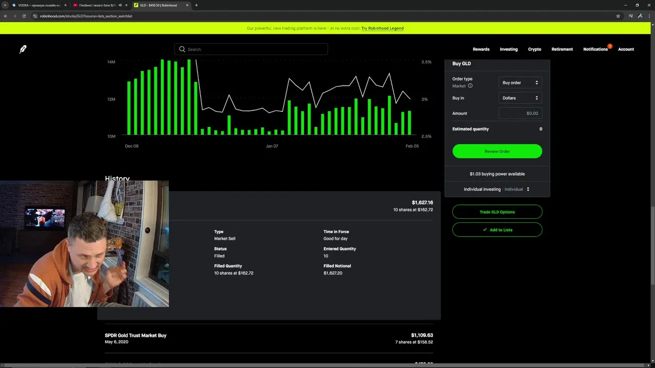Click the Feb 05 chart axis label
Screen dimensions: 655x368
coord(412,146)
